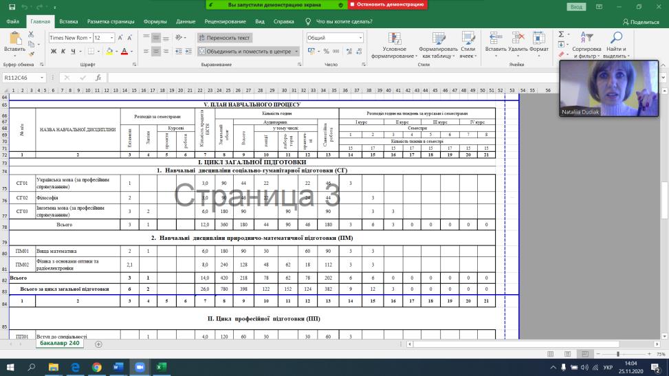The height and width of the screenshot is (376, 669).
Task: Click the cell reading Вища математика
Action: coord(78,251)
